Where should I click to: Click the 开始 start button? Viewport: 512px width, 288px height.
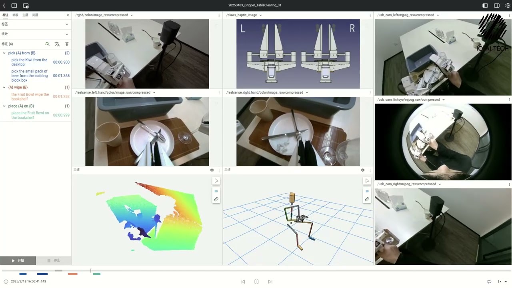pos(18,260)
